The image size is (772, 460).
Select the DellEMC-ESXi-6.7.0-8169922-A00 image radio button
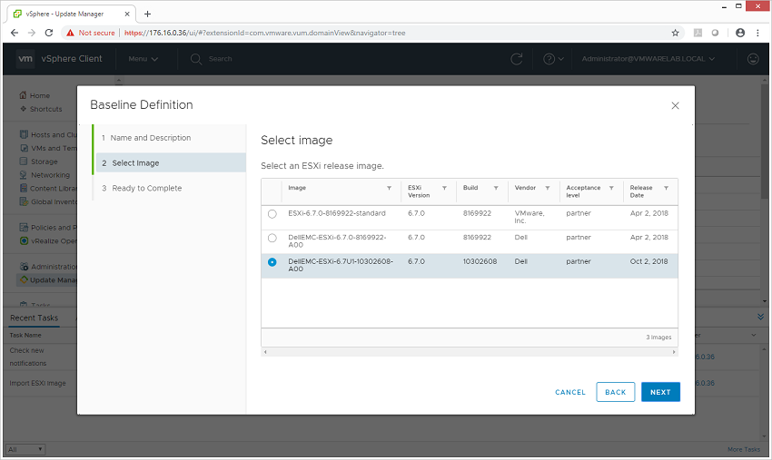click(x=272, y=238)
